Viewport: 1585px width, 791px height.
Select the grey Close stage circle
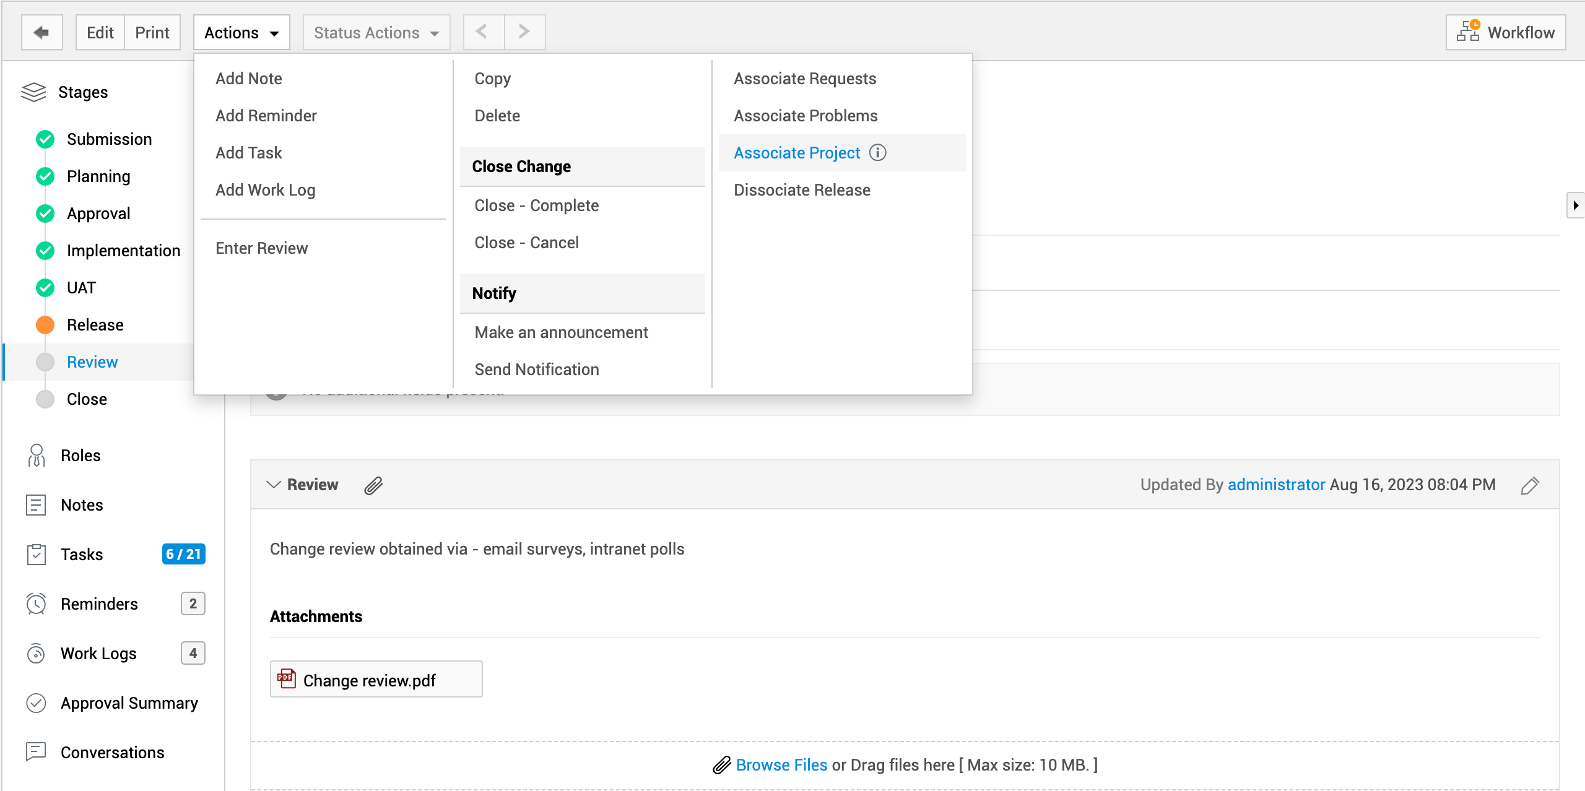click(45, 399)
